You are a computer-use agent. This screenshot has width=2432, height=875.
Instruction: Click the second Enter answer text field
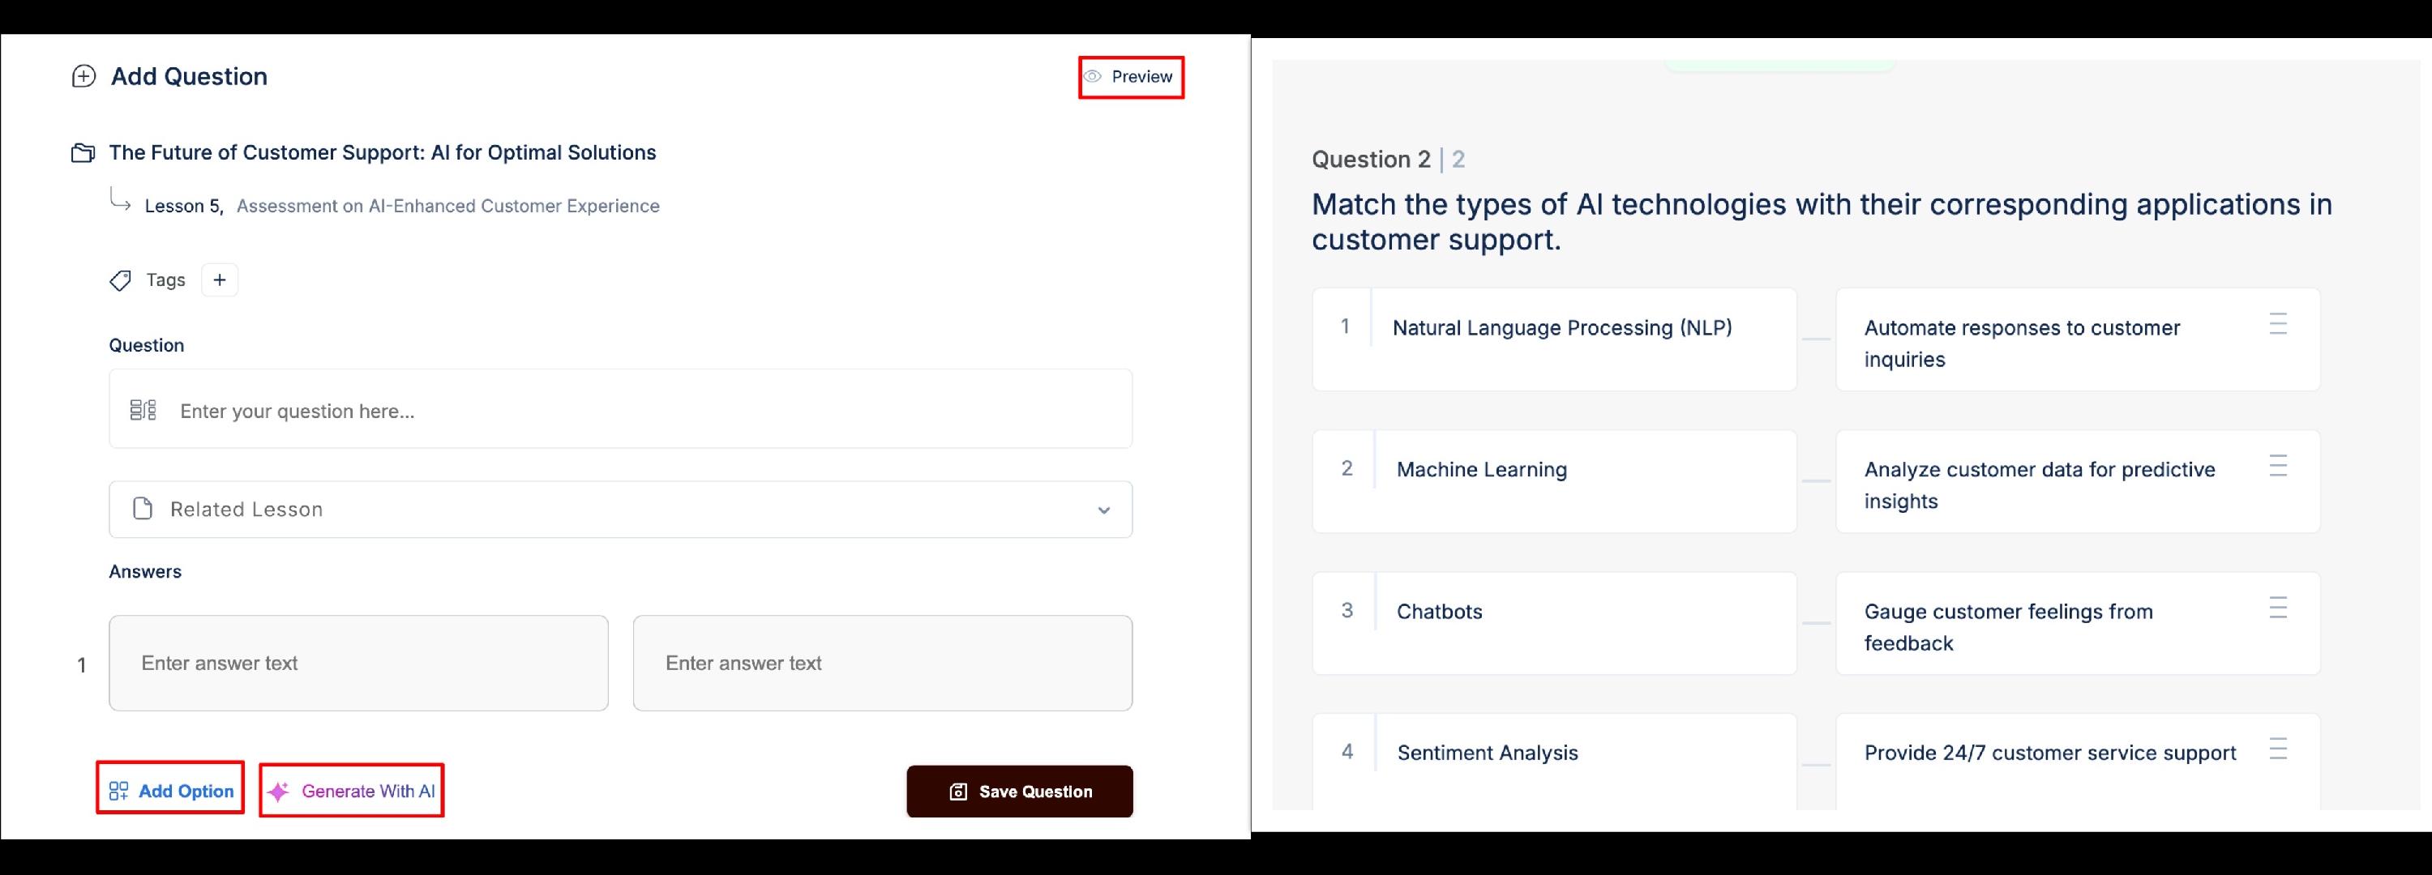click(x=883, y=663)
